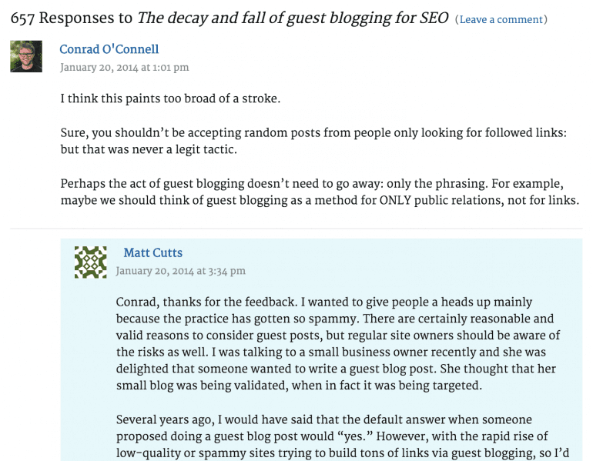Open the 1:01 pm comment permalink timestamp
This screenshot has height=461, width=593.
[125, 68]
